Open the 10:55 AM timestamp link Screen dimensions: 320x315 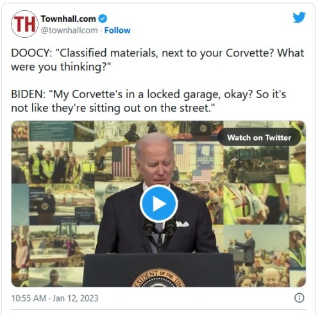(29, 298)
